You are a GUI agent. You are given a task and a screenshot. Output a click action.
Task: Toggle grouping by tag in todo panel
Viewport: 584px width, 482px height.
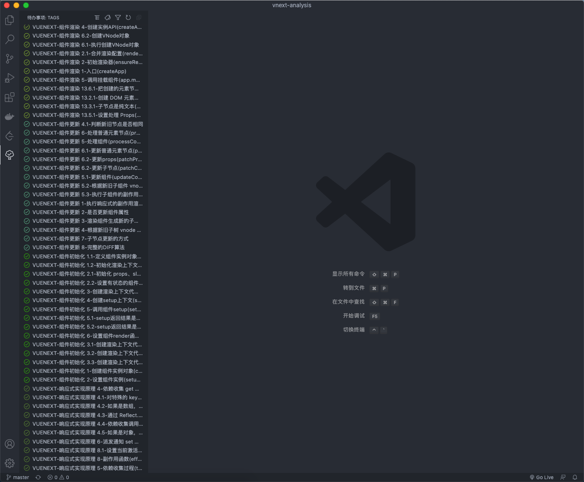coord(108,17)
